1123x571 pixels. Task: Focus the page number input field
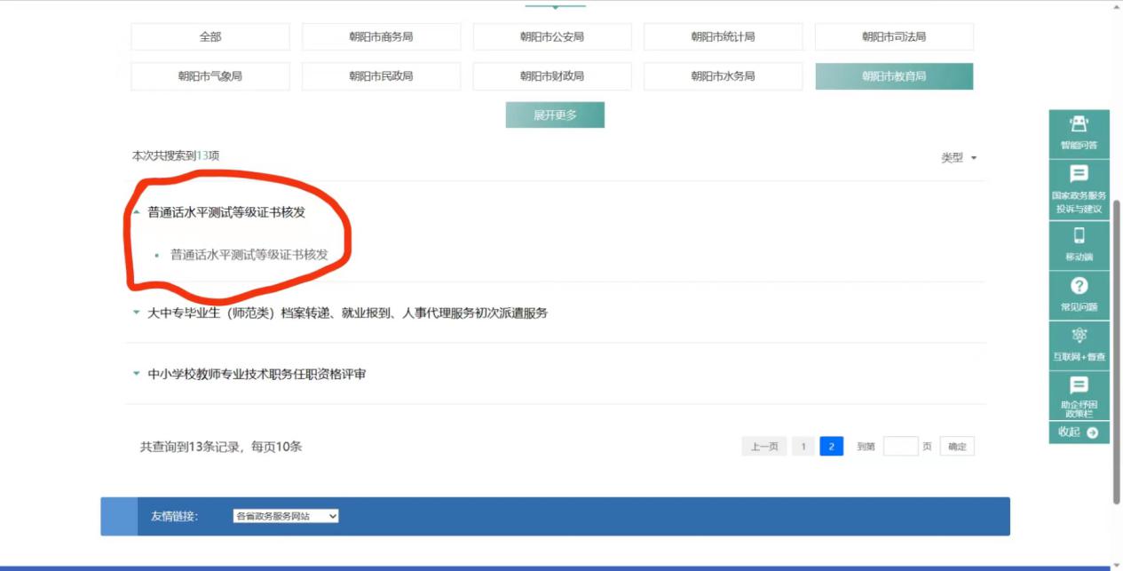(900, 447)
